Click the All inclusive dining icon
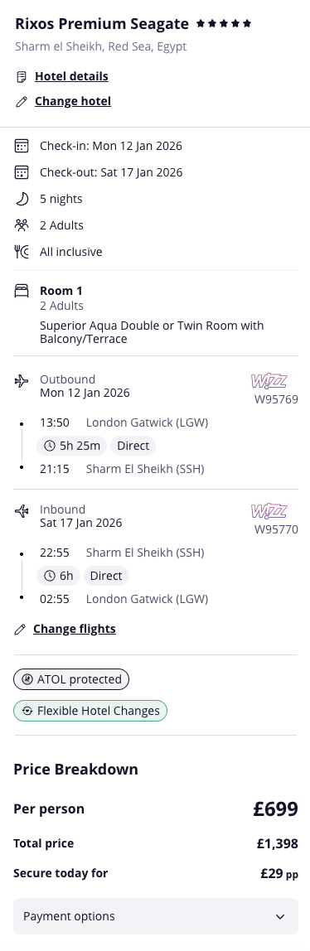The width and height of the screenshot is (310, 951). click(x=22, y=252)
